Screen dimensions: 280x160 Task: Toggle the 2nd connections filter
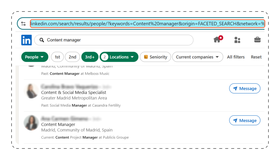72,57
